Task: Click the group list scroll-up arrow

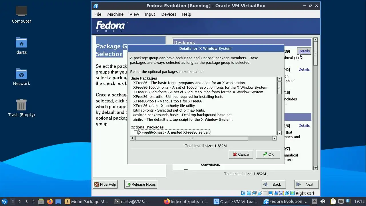Action: (x=315, y=39)
